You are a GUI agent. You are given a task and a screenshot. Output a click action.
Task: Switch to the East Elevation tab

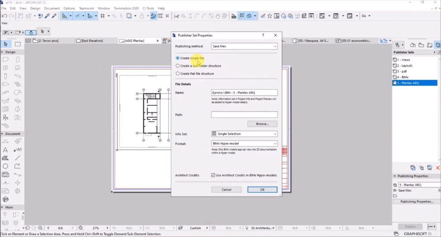click(90, 41)
